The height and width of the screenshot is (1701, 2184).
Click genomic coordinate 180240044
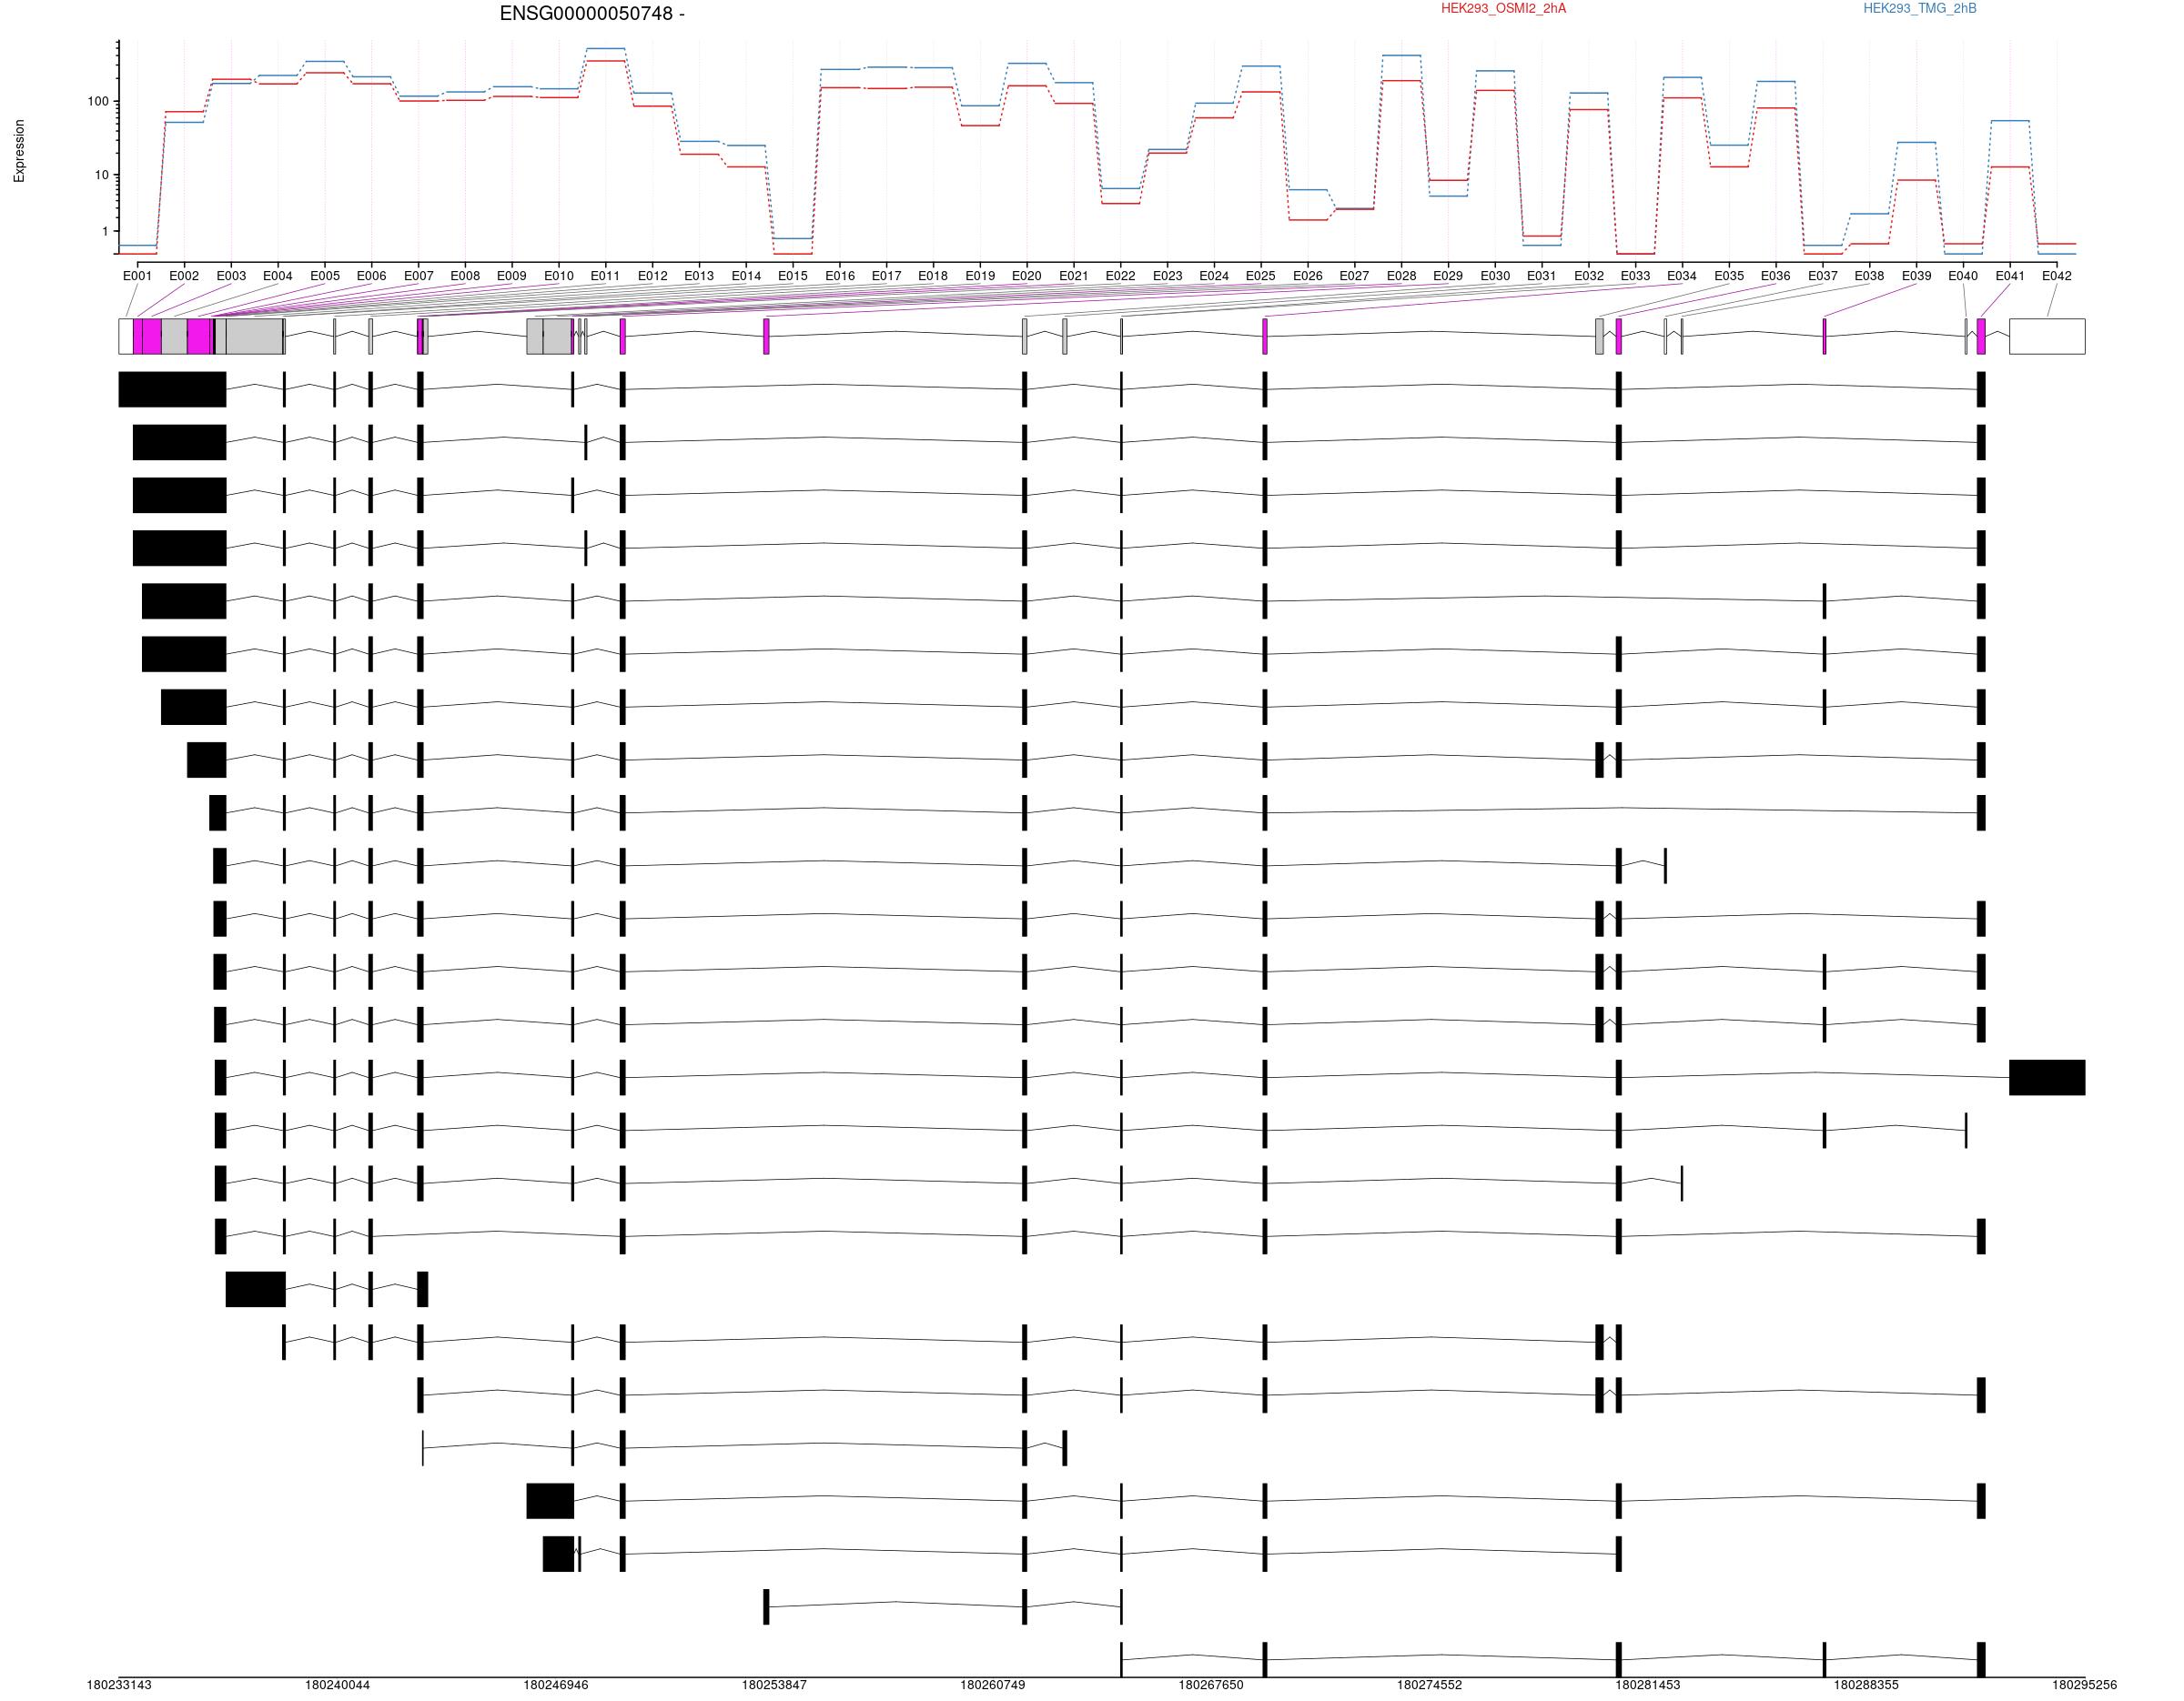[337, 1685]
